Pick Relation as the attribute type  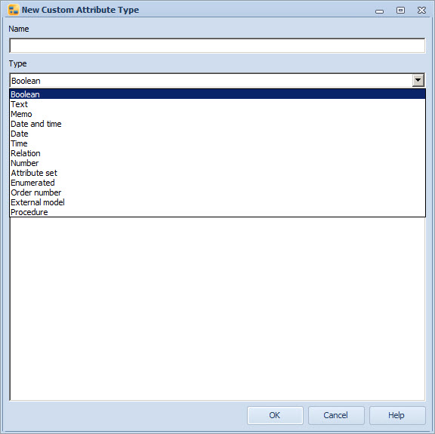point(217,153)
